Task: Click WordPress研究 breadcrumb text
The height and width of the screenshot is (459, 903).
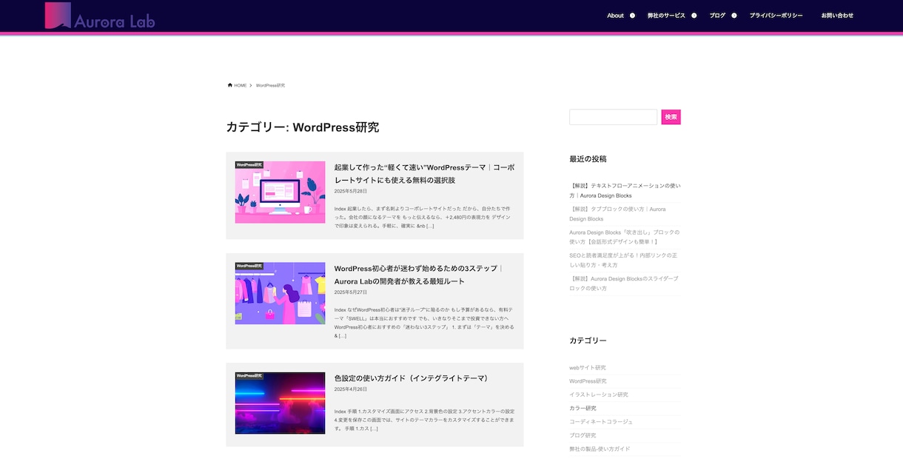Action: point(270,85)
